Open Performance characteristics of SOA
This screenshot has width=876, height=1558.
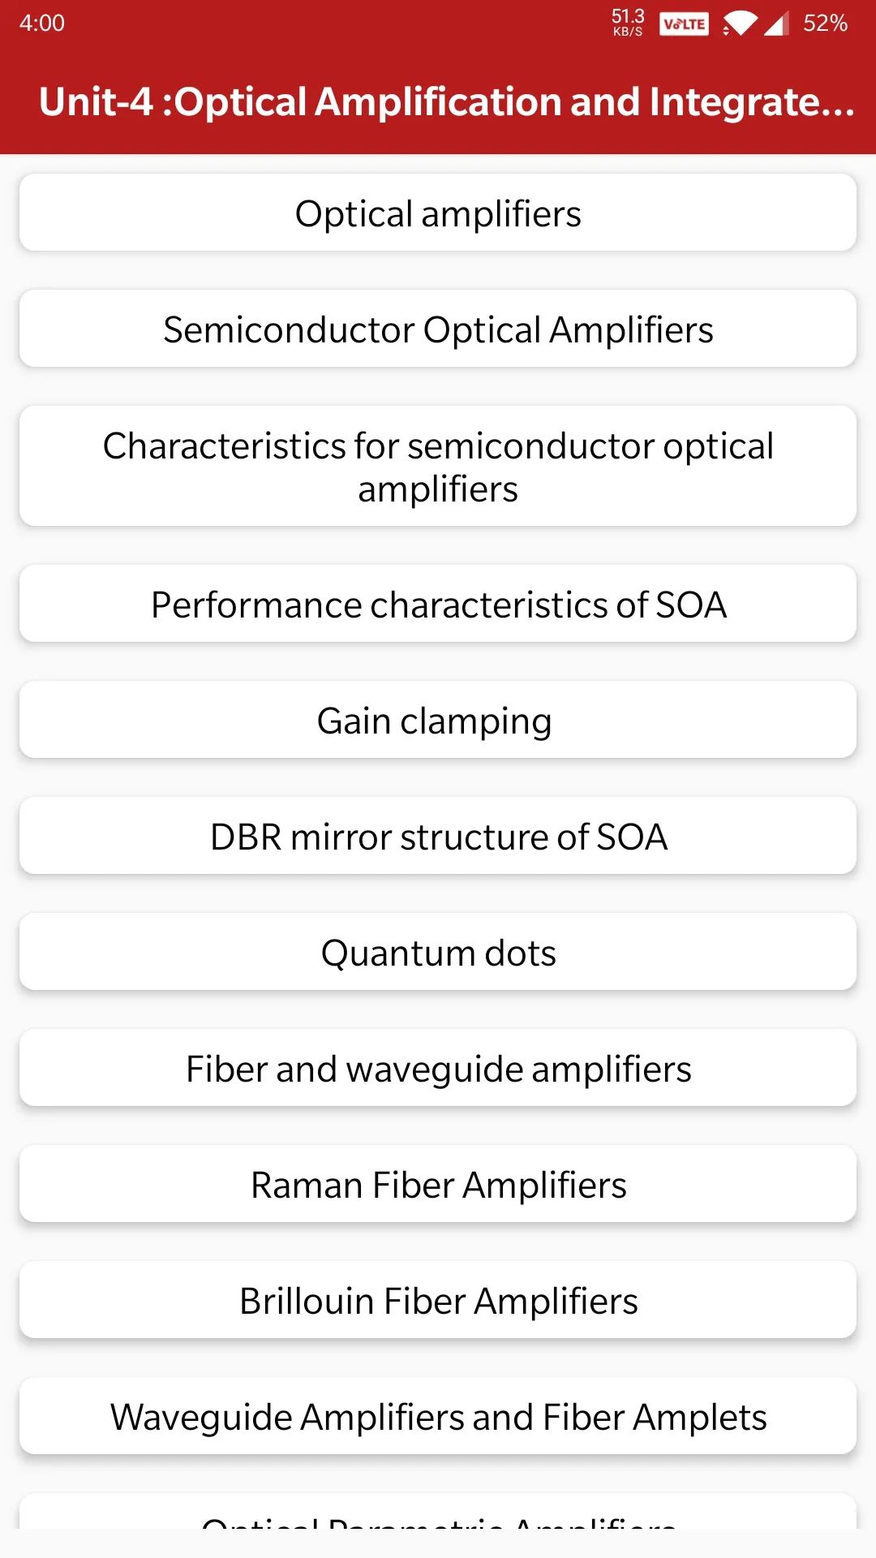click(x=438, y=604)
